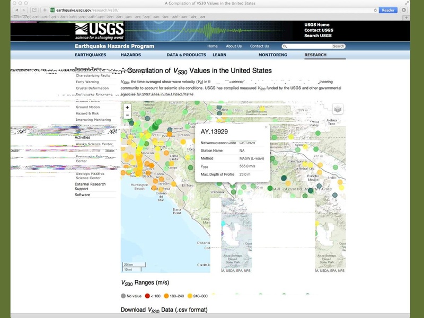Image resolution: width=424 pixels, height=318 pixels.
Task: Zoom in on the map
Action: (x=127, y=108)
